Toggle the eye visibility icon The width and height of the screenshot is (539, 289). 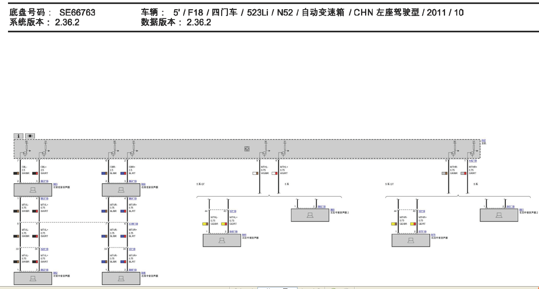[x=30, y=136]
